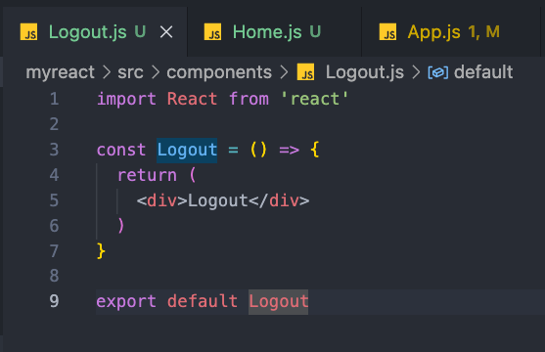Click the opening brace on line 3
The width and height of the screenshot is (545, 352).
point(315,151)
